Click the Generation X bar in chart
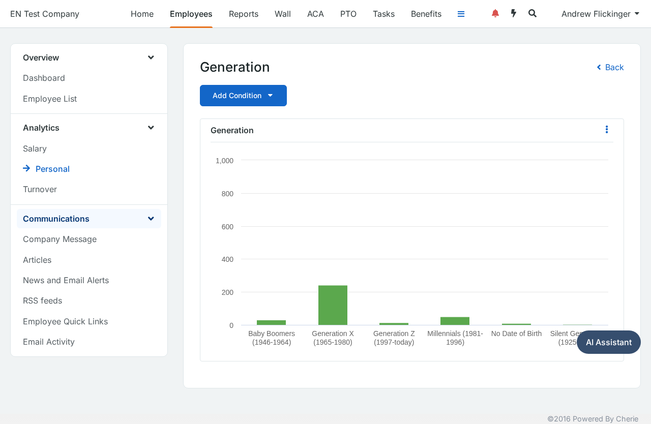The height and width of the screenshot is (424, 651). tap(333, 305)
